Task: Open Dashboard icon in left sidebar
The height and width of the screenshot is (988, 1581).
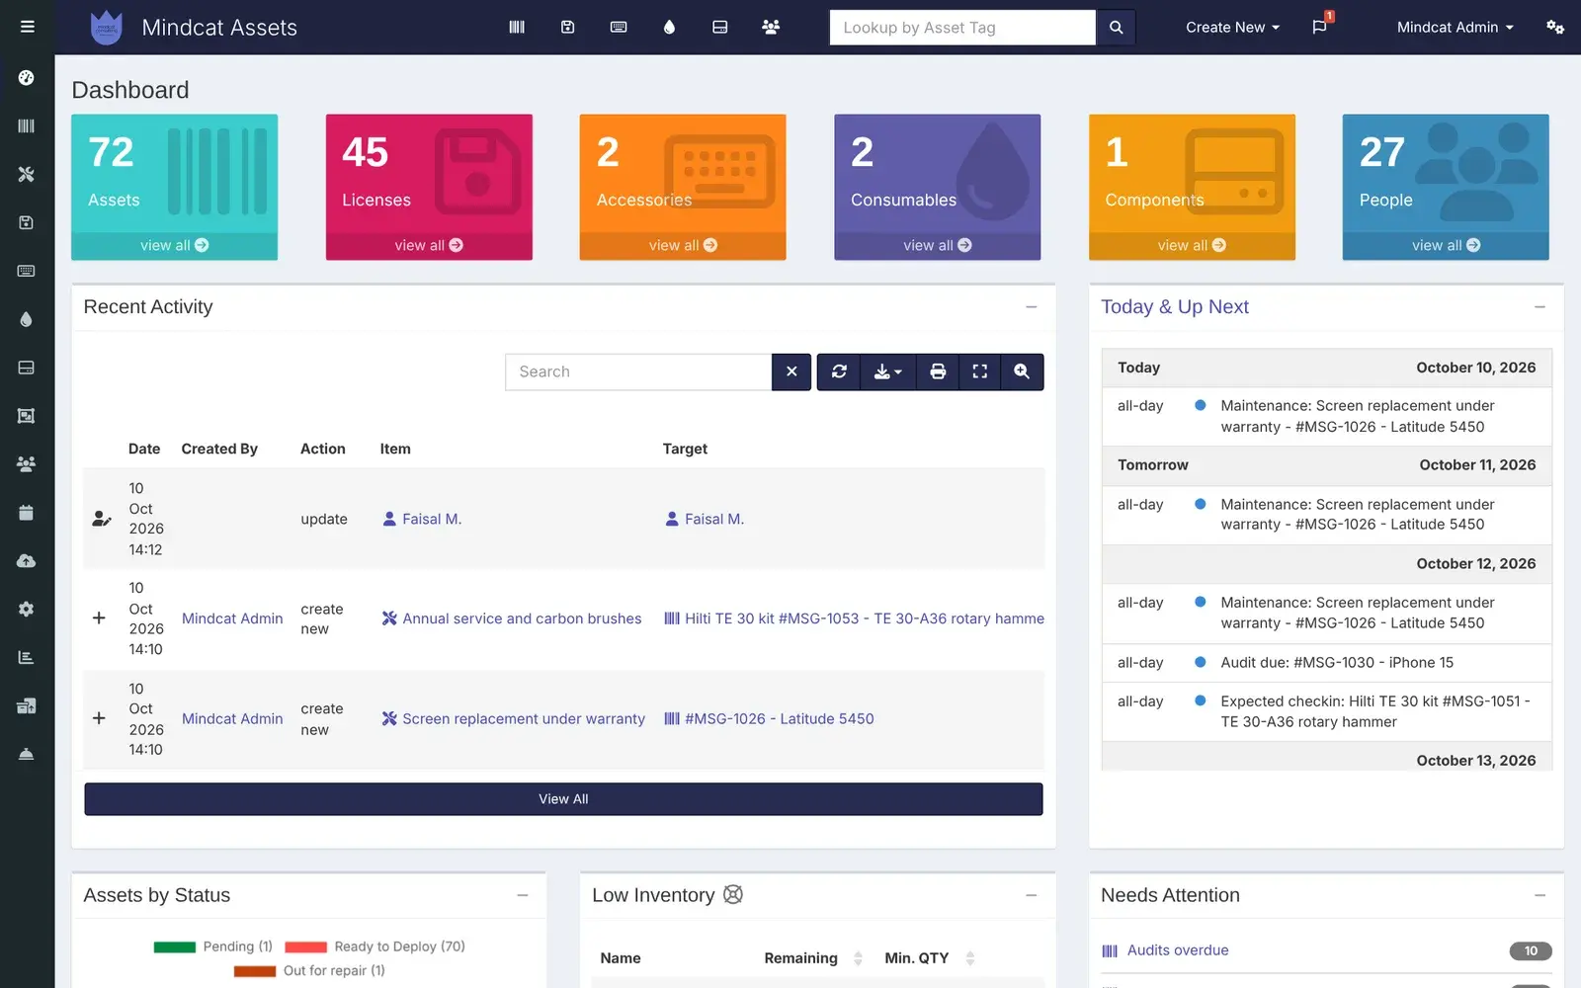Action: [27, 77]
